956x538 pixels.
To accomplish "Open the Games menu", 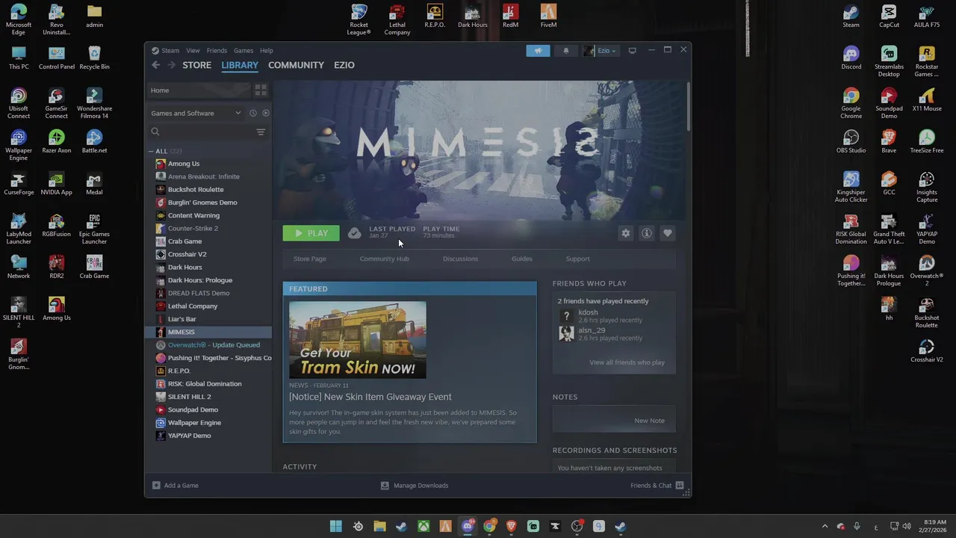I will click(x=243, y=51).
